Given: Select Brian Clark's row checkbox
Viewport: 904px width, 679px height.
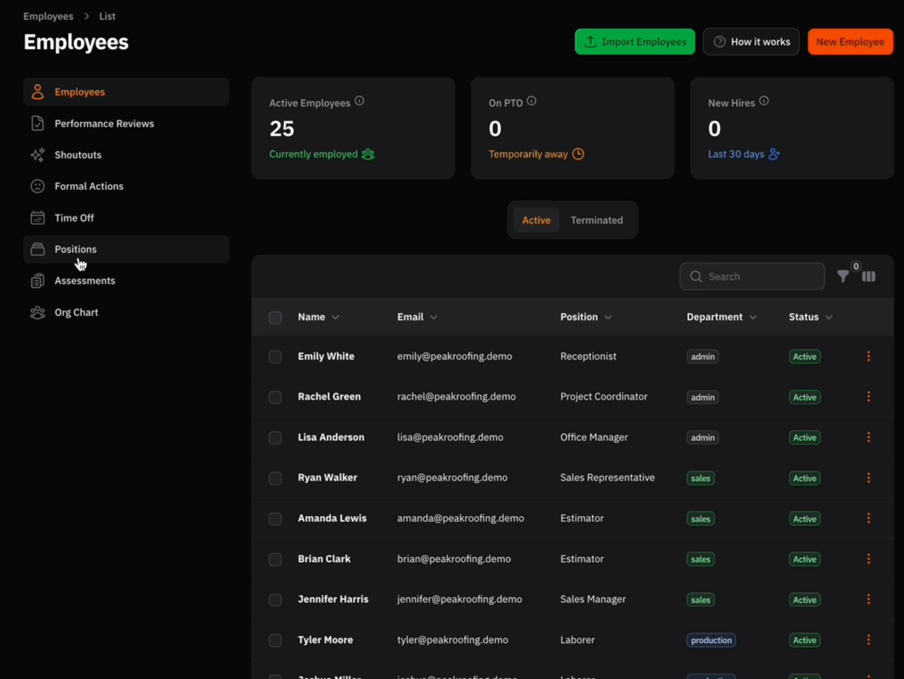Looking at the screenshot, I should click(275, 559).
